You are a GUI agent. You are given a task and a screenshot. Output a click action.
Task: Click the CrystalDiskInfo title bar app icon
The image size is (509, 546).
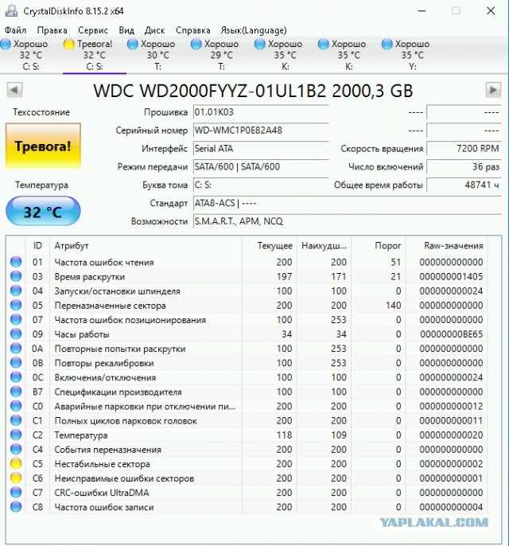click(x=11, y=11)
